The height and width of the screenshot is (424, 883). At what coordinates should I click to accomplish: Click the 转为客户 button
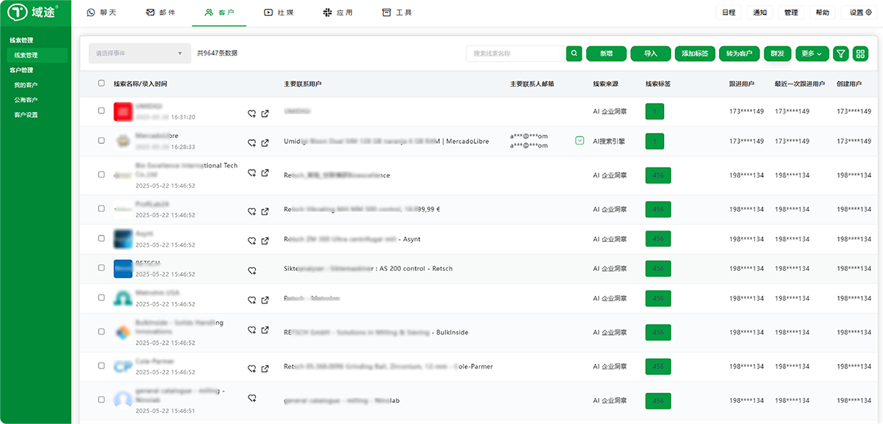pyautogui.click(x=738, y=53)
